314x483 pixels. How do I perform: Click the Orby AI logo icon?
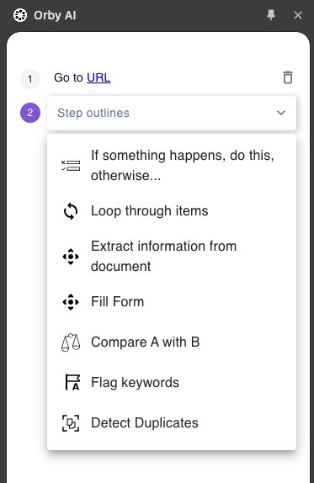click(x=20, y=15)
